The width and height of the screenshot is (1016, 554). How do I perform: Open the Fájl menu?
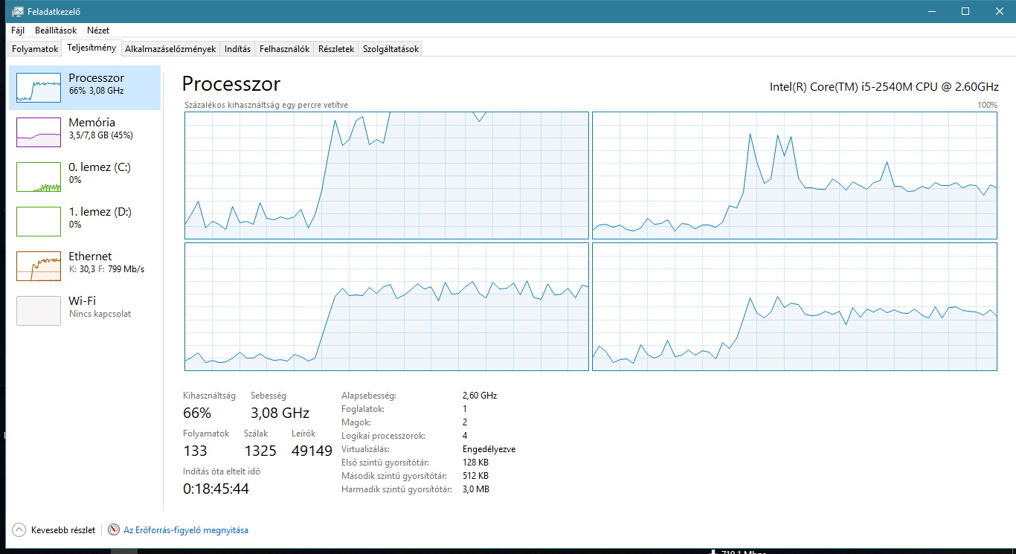pos(19,30)
